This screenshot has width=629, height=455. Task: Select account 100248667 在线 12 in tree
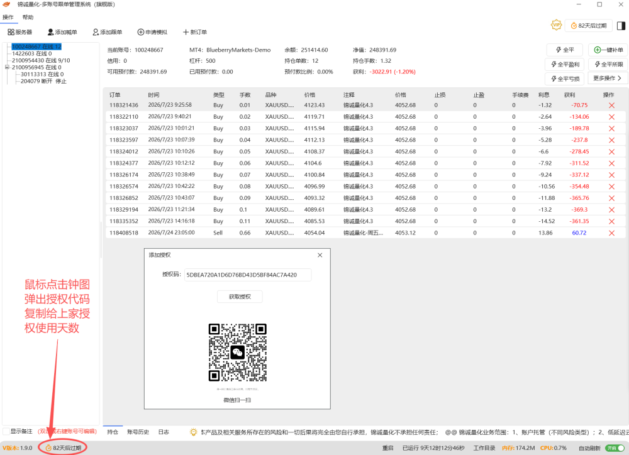point(36,47)
